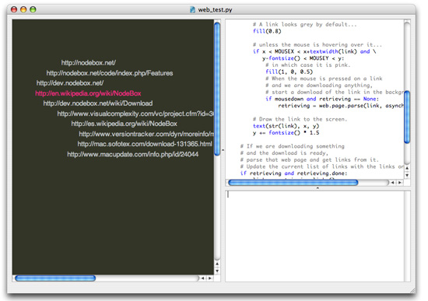Open the http://dev.nodebox.net/ link
Viewport: 428px width, 301px height.
70,83
